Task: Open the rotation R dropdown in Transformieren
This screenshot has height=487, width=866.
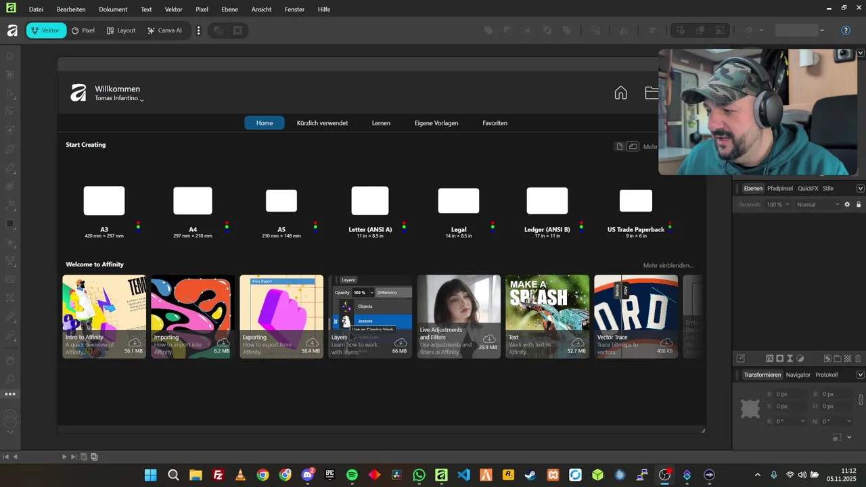Action: point(802,421)
